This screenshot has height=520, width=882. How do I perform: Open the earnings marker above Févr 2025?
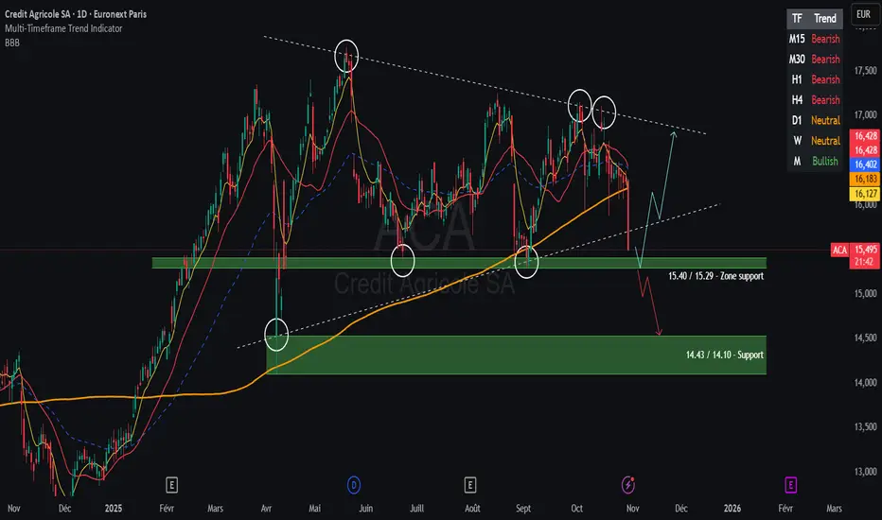[171, 485]
